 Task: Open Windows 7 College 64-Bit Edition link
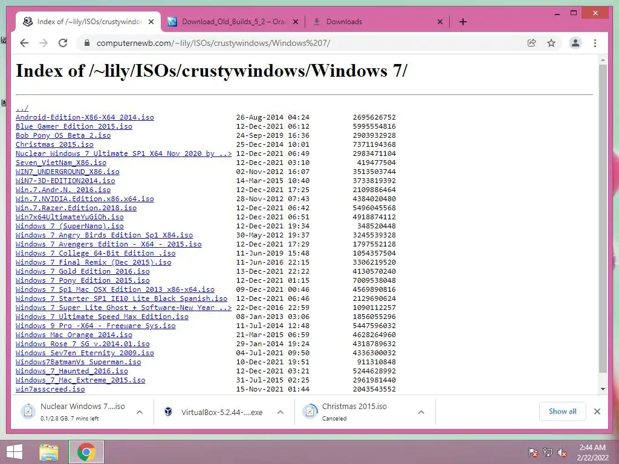coord(96,253)
